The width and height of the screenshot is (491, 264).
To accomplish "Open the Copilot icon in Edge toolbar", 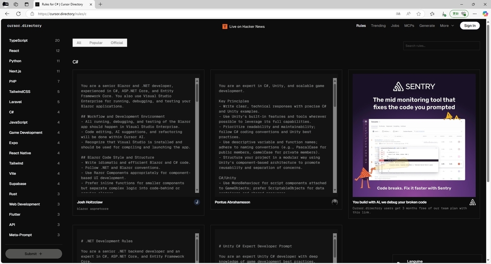I will coord(485,14).
